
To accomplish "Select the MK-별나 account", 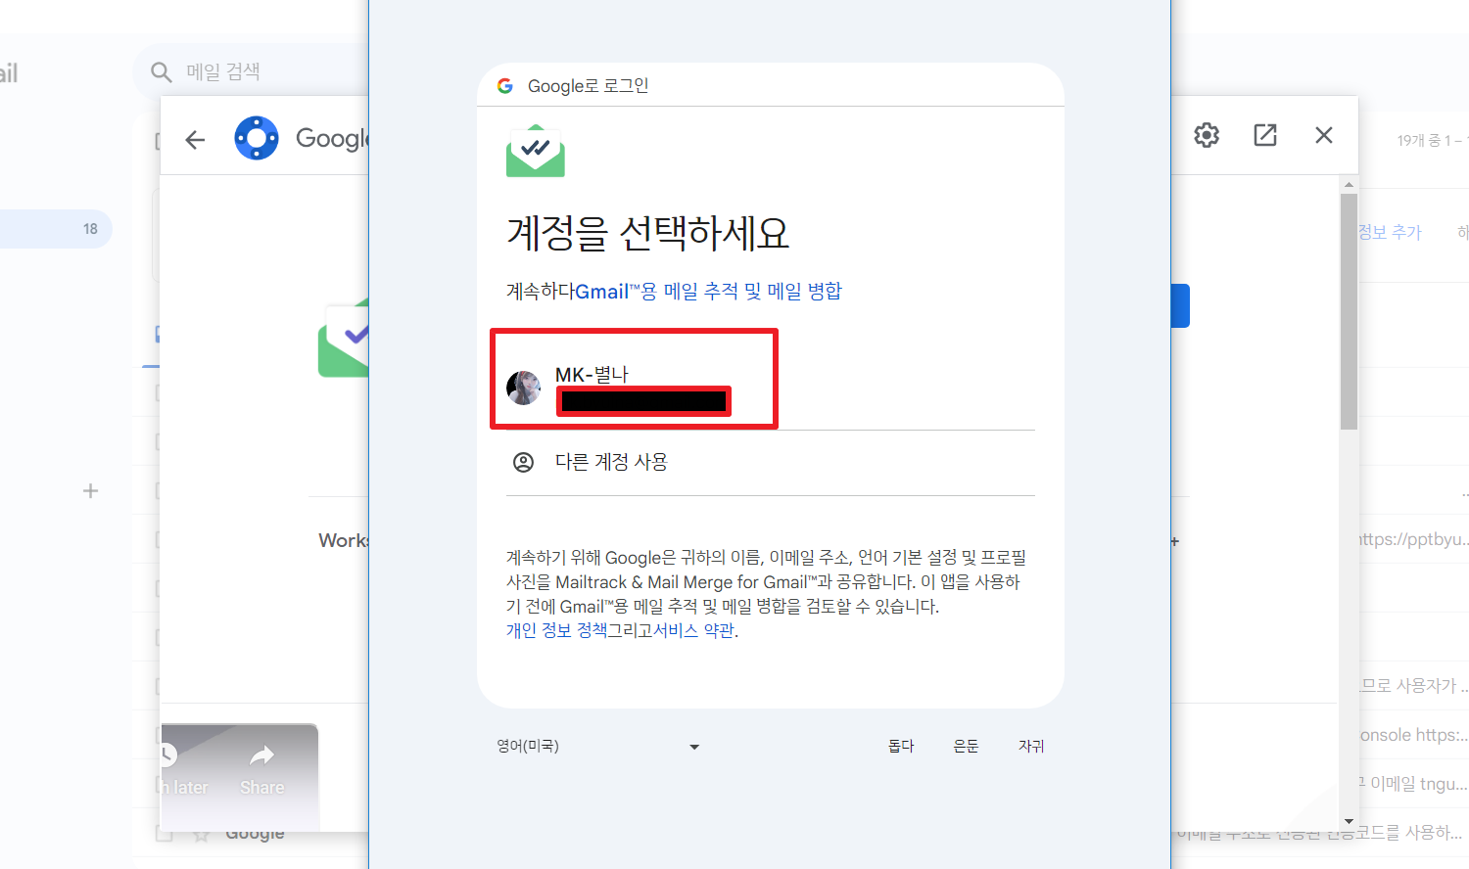I will pyautogui.click(x=770, y=388).
